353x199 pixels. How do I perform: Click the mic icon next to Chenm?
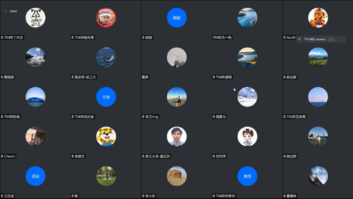pos(2,156)
